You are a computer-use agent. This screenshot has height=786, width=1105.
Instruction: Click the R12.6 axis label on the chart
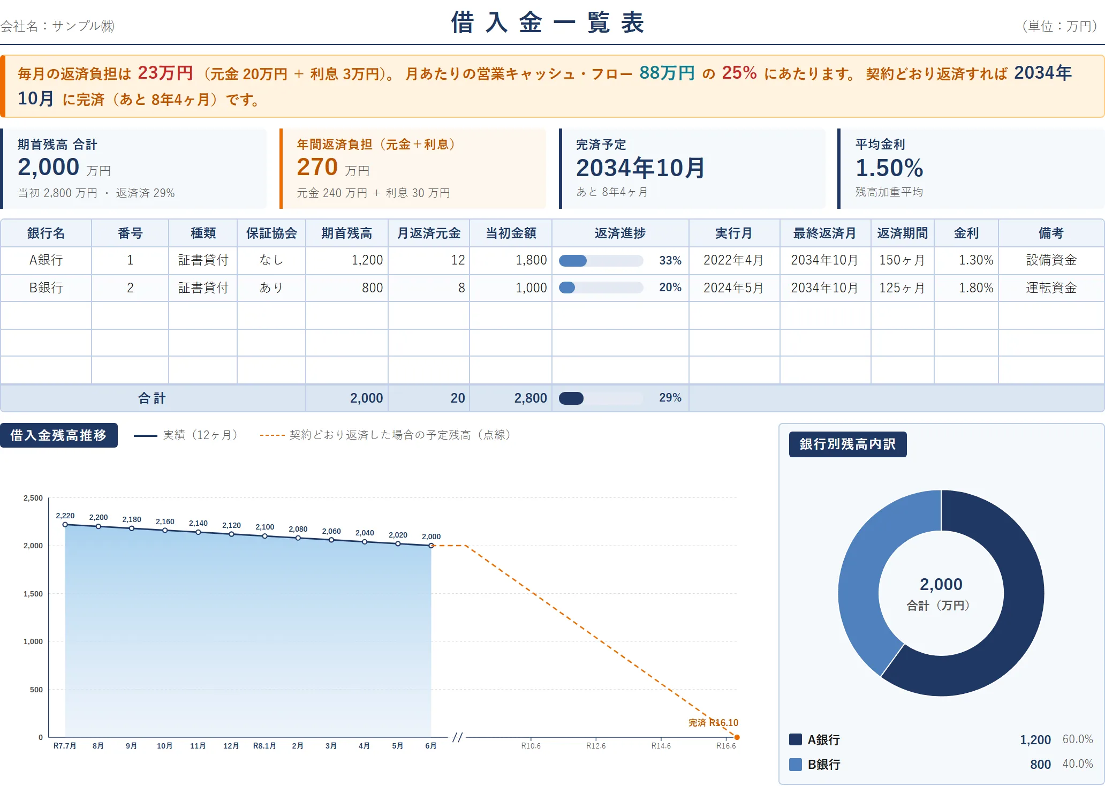point(596,746)
